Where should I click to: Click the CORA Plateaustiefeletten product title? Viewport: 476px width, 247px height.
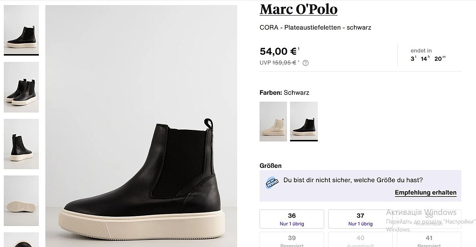(315, 27)
